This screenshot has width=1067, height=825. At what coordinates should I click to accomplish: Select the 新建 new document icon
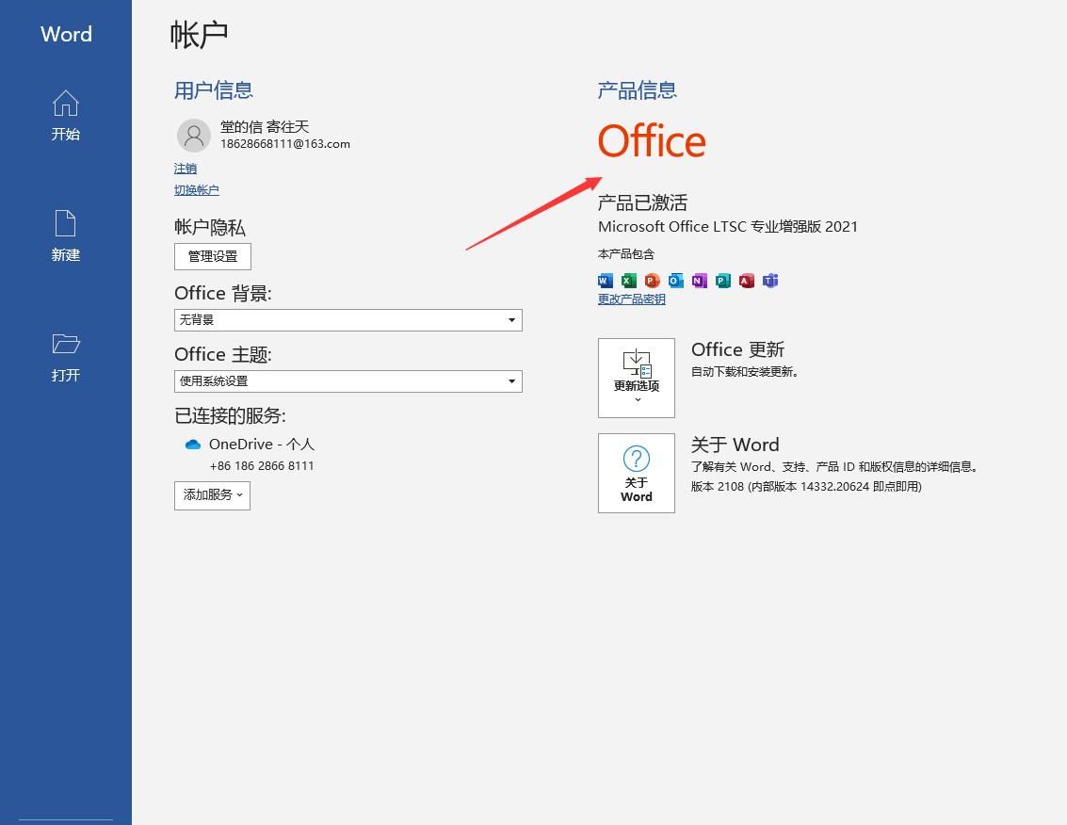pos(65,223)
